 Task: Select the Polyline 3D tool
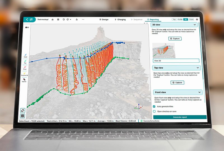[25, 74]
